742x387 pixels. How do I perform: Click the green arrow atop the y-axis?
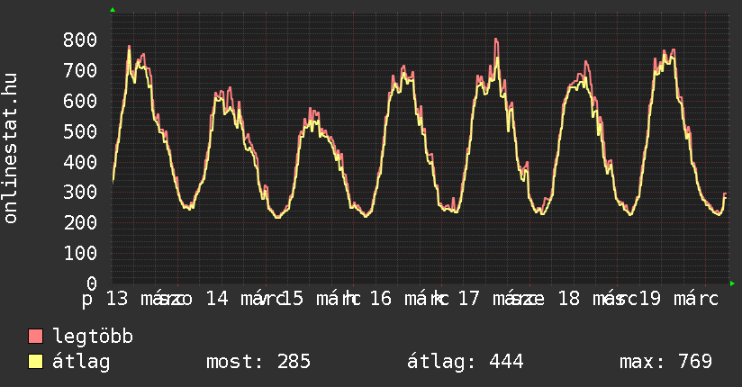(x=113, y=10)
